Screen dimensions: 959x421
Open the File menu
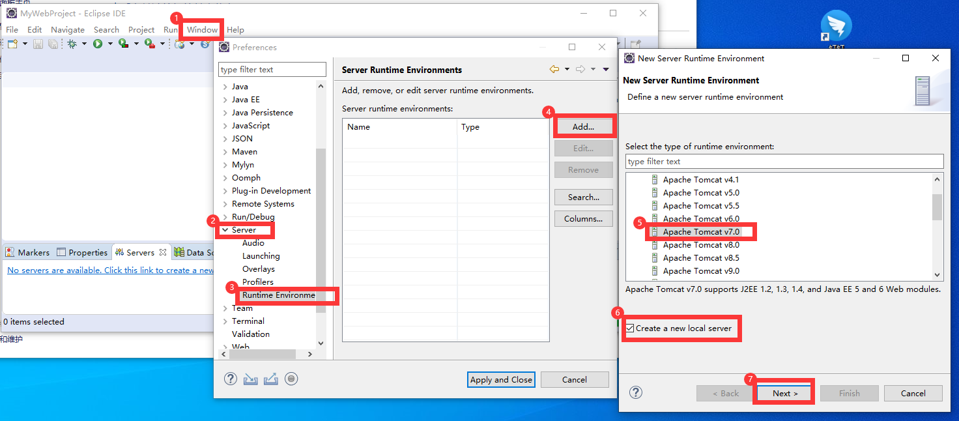pyautogui.click(x=12, y=29)
